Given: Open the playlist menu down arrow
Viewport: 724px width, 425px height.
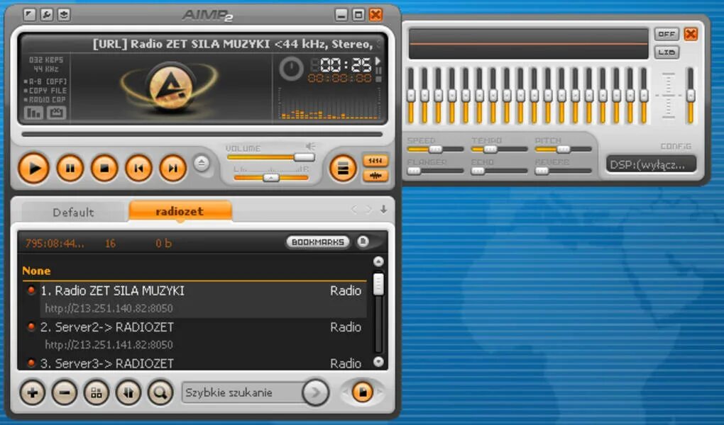Looking at the screenshot, I should click(384, 209).
